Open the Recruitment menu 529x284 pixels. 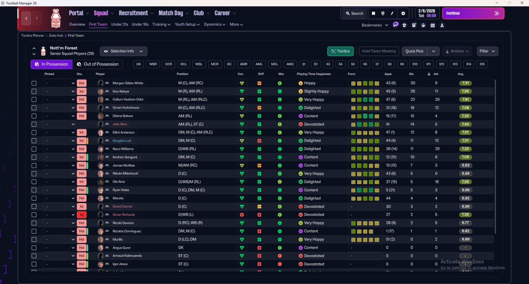pos(136,13)
